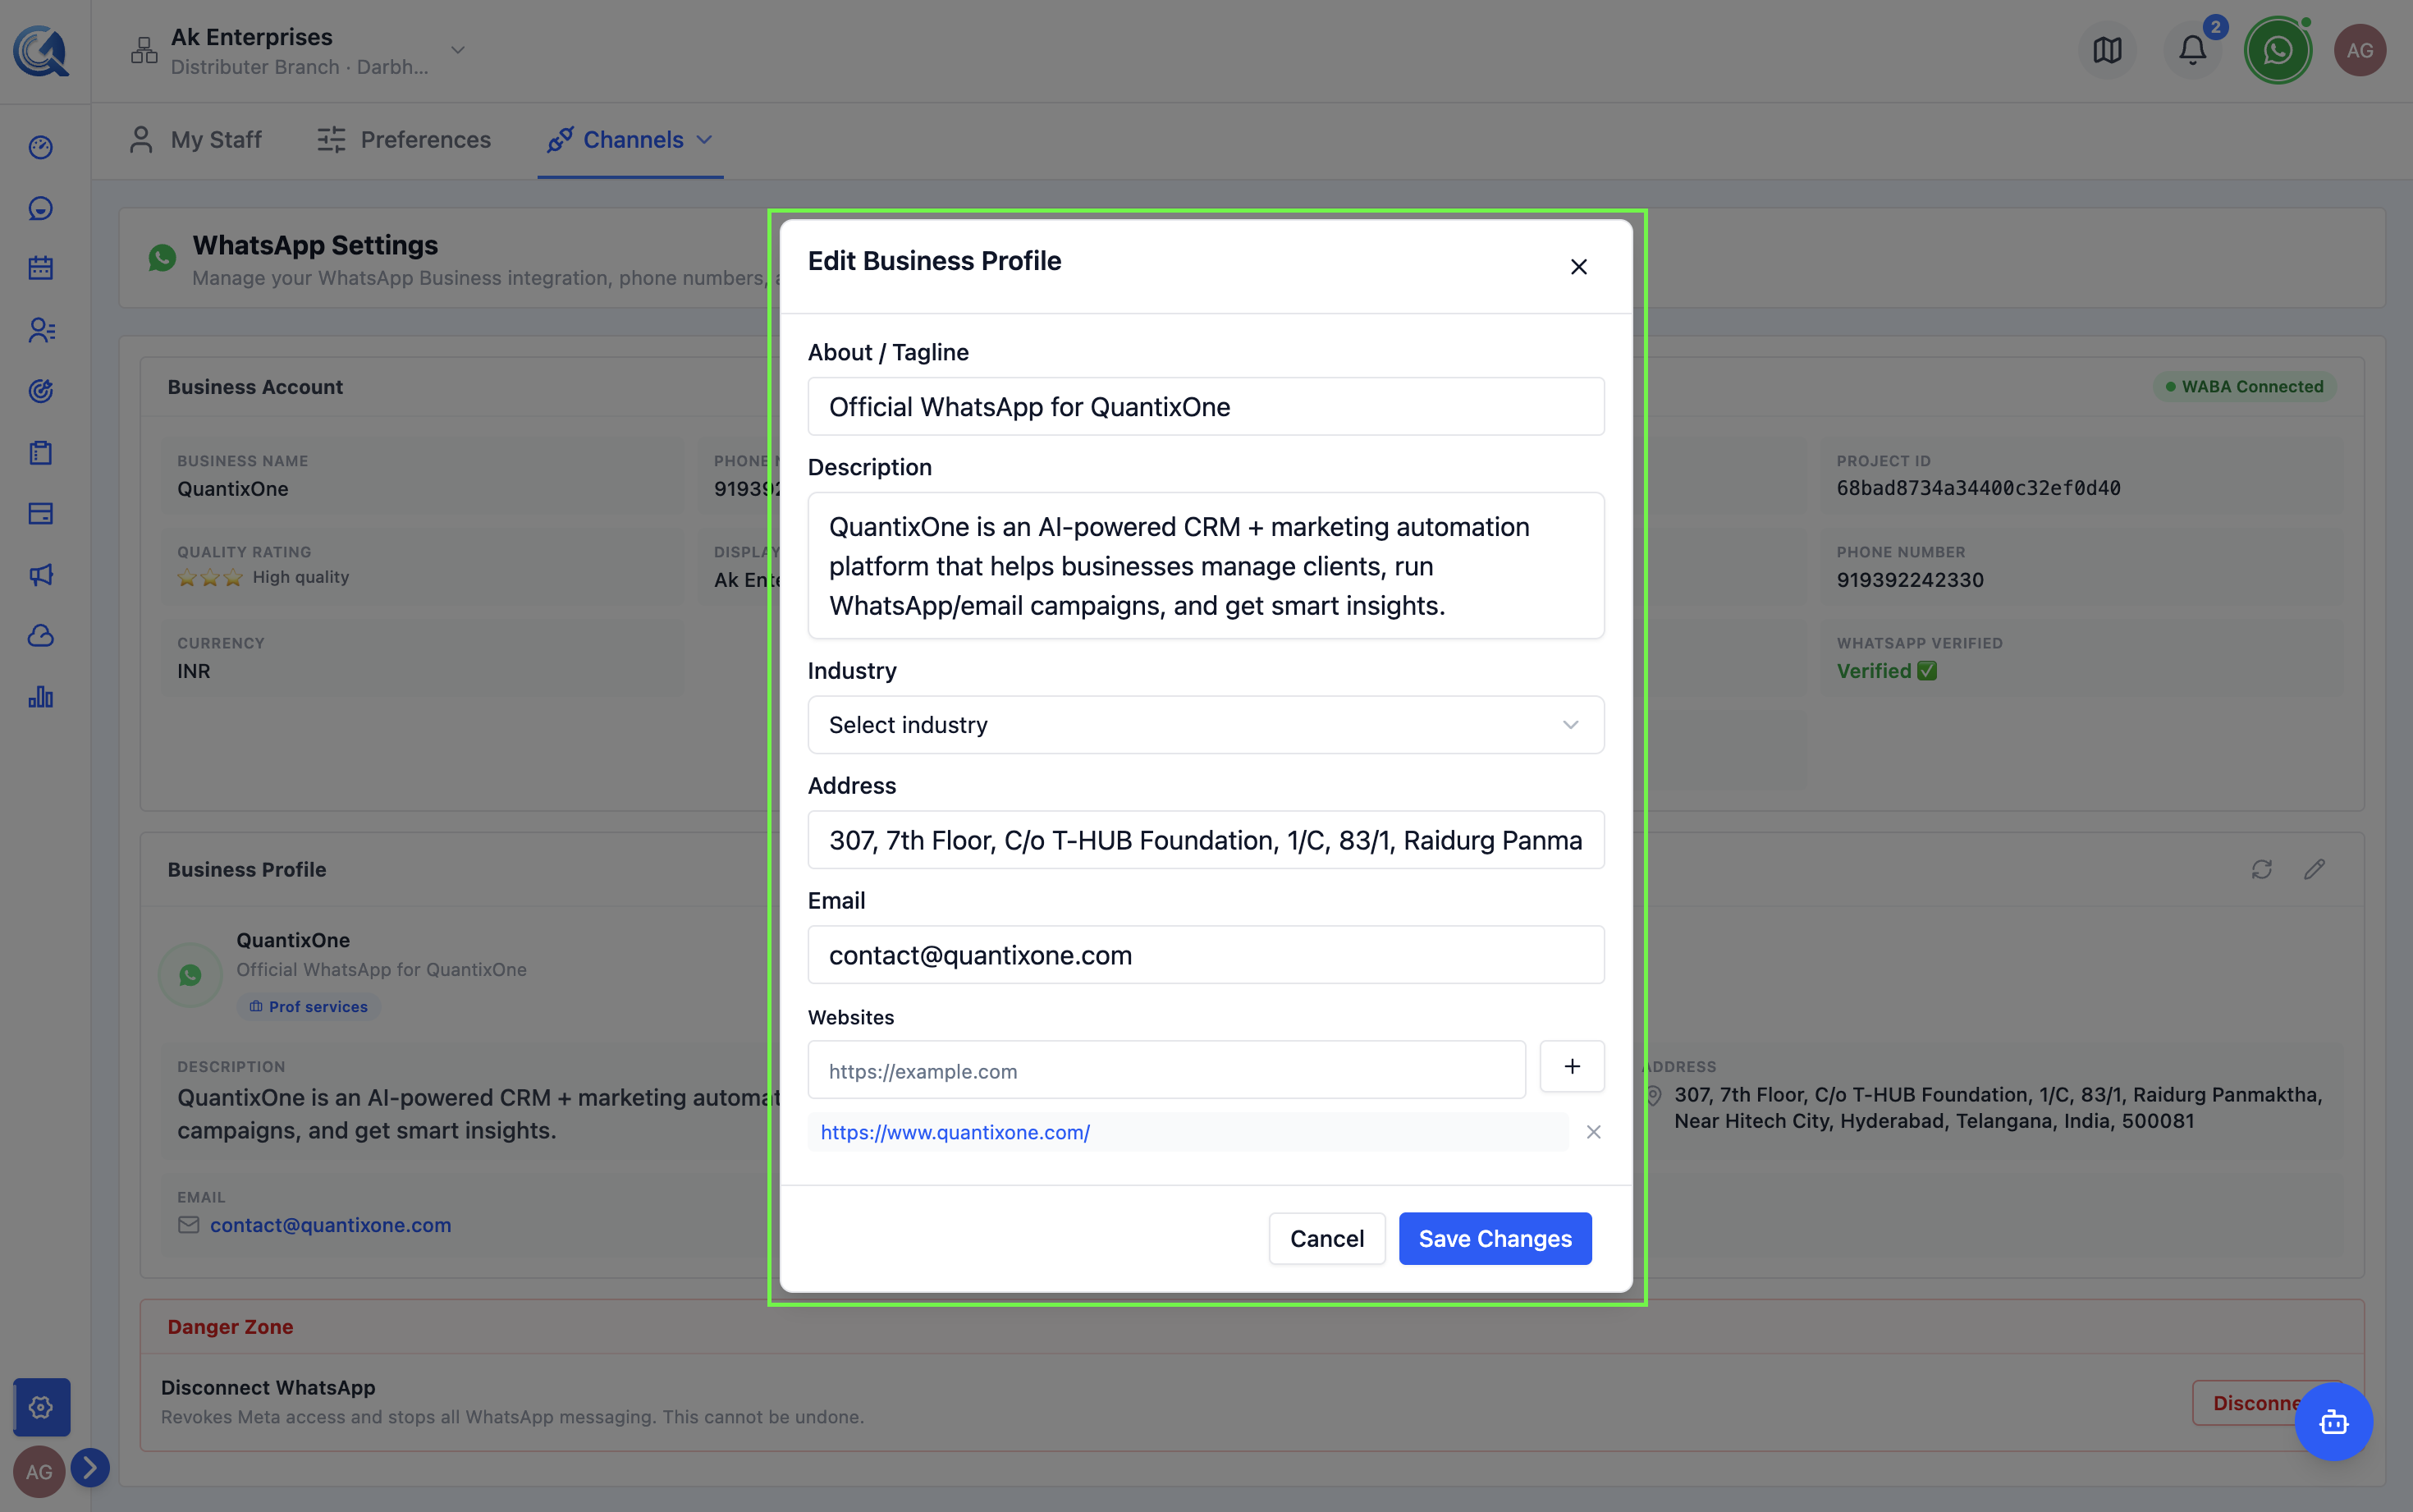Click the project ID 68bad8734a34400c32ef0d40
Screen dimensions: 2413x1512
coord(1977,488)
